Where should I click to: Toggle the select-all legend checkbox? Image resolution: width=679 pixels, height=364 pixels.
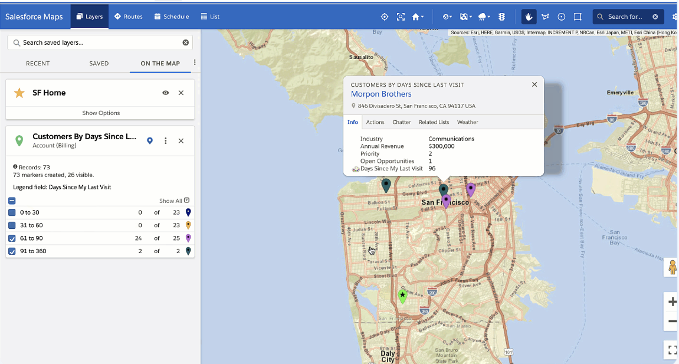pyautogui.click(x=12, y=201)
